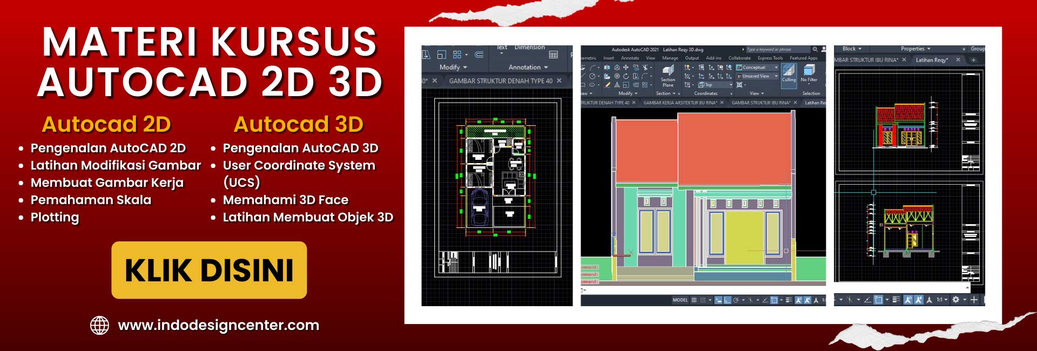Select the Trim scissors tool
This screenshot has width=1037, height=351.
pyautogui.click(x=644, y=67)
